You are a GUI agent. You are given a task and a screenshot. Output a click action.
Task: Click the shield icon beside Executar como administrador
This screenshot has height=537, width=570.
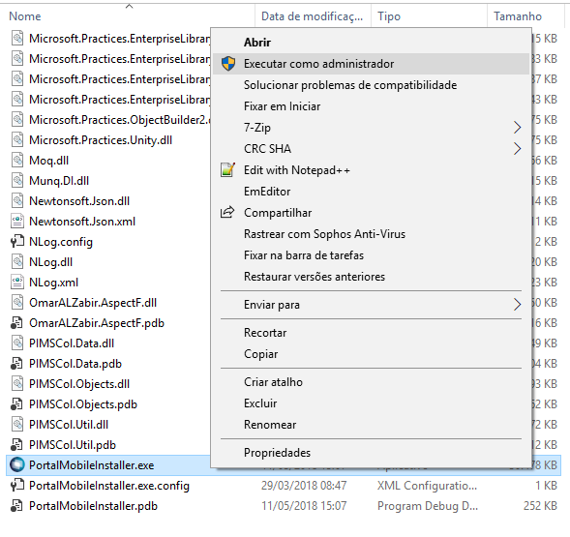228,64
